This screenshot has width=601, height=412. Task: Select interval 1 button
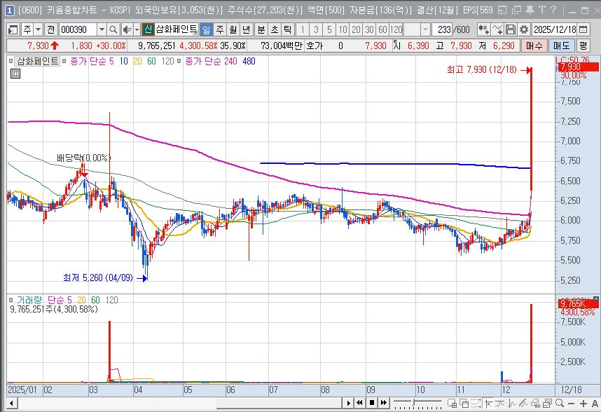coord(303,29)
